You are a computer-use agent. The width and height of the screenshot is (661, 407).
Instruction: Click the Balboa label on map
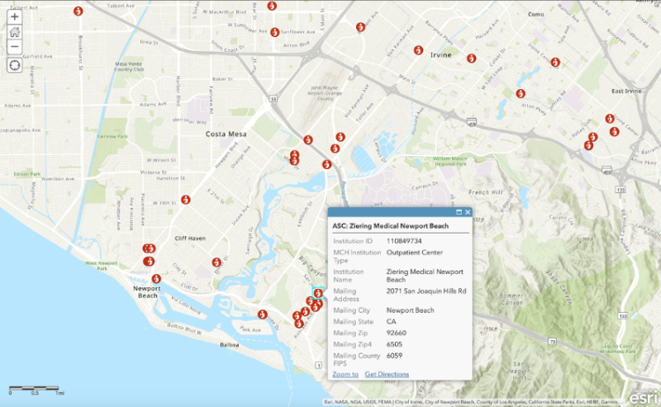point(229,344)
